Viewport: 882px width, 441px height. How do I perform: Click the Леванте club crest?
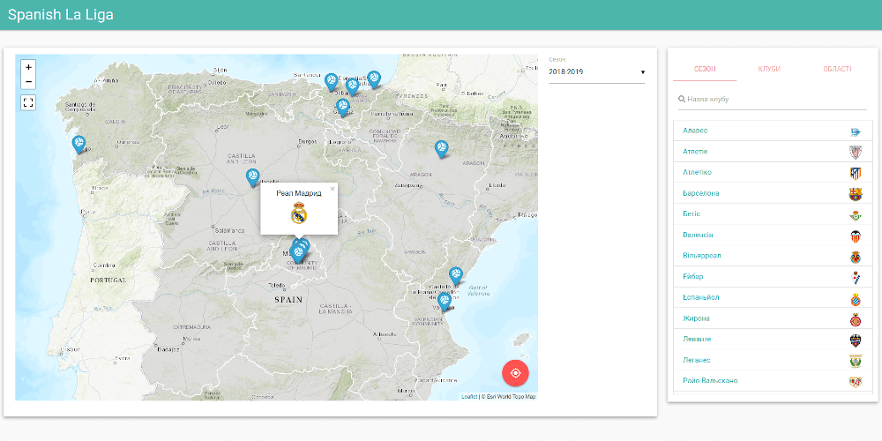[856, 340]
